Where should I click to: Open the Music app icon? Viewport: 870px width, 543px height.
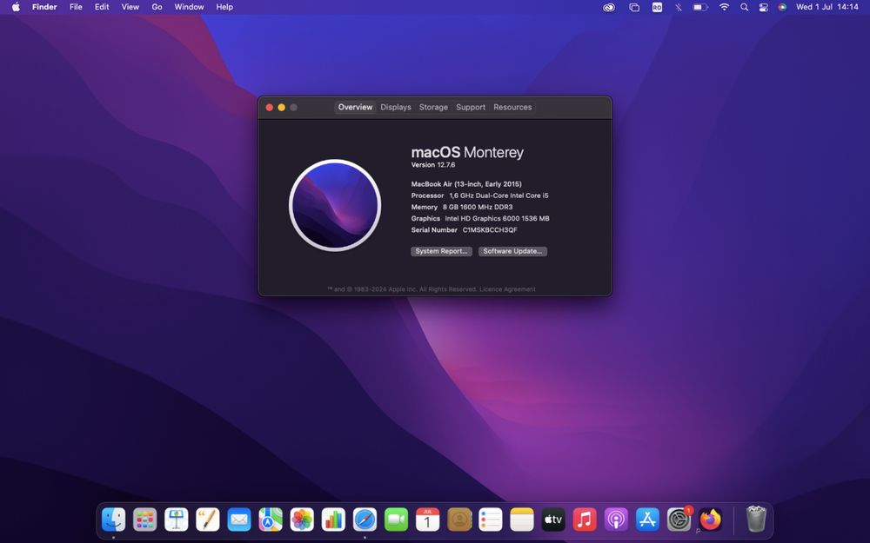point(585,520)
